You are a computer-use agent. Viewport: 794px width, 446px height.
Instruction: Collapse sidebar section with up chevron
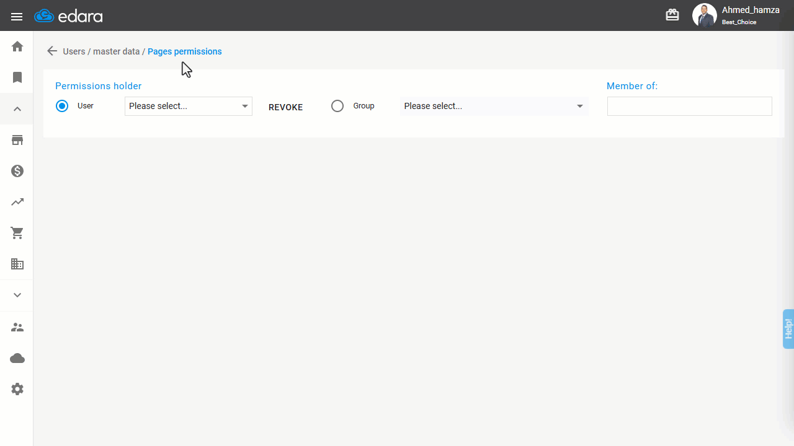(x=17, y=109)
